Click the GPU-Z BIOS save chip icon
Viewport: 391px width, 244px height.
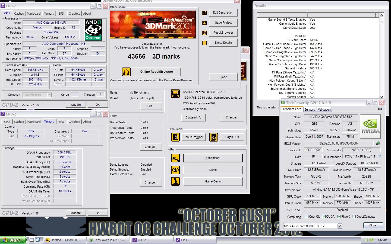tap(377, 143)
